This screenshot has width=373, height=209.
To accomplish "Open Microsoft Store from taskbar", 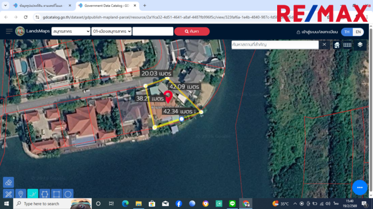I will (151, 203).
